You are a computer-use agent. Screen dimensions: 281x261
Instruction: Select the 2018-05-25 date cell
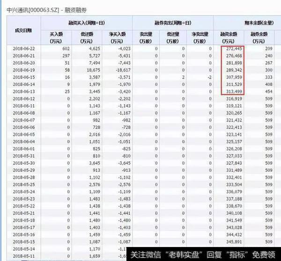pyautogui.click(x=24, y=184)
